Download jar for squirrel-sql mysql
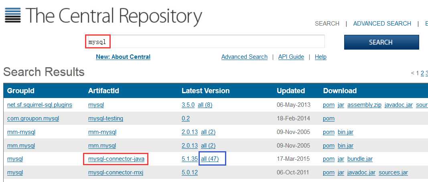 point(341,105)
